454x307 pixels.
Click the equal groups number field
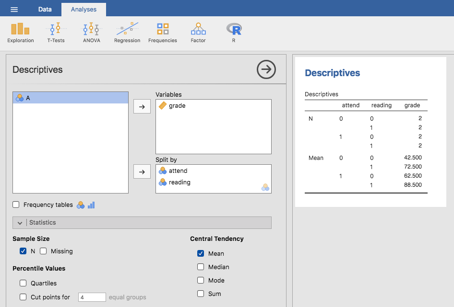tap(92, 297)
